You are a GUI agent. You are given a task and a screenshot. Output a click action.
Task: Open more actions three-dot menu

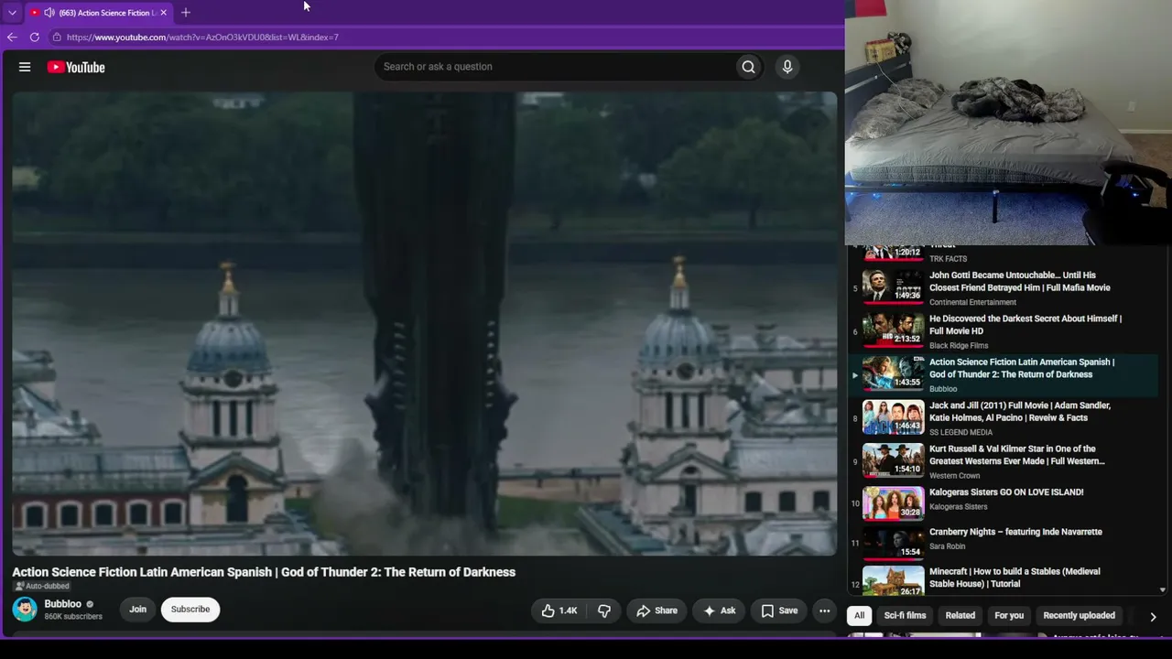[x=824, y=610]
